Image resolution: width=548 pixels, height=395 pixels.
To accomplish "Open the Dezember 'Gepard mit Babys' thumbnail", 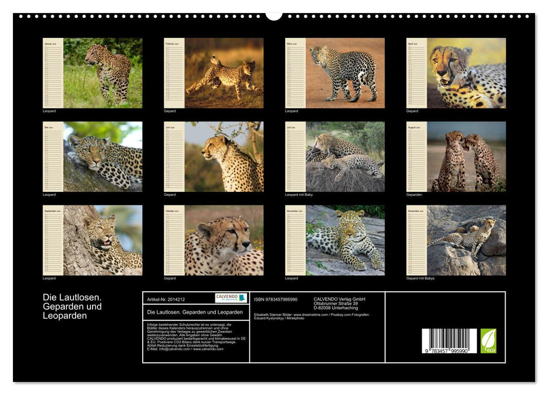I will tap(466, 242).
